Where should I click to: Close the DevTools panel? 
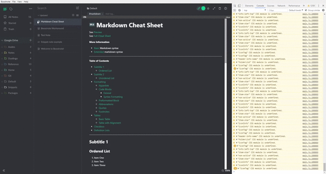tap(323, 6)
